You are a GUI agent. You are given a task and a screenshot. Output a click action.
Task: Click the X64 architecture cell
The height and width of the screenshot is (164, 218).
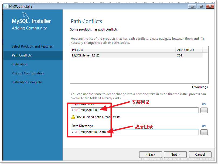point(179,55)
